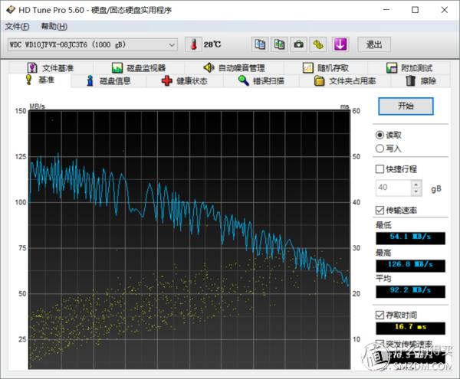Click the temperature thermometer icon

coord(192,44)
